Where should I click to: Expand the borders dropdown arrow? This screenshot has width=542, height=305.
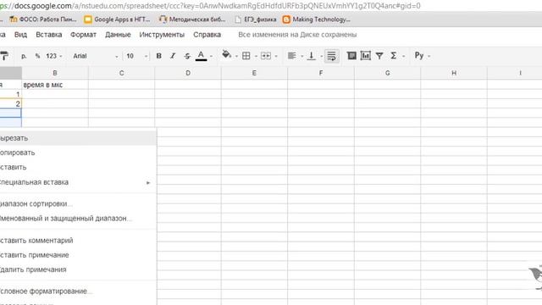tap(256, 57)
